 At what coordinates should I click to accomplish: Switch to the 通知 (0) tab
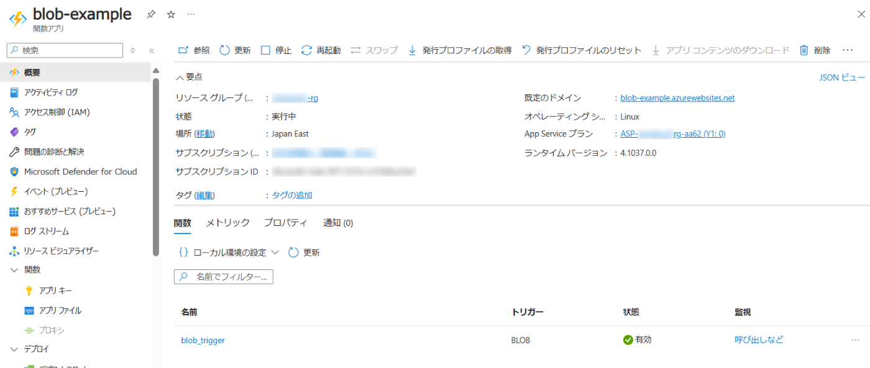coord(338,223)
